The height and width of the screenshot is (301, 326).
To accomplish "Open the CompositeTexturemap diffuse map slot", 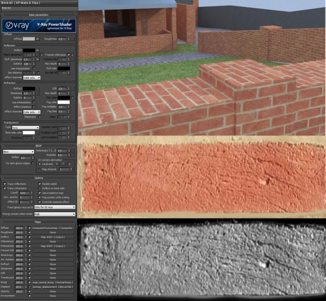I will pos(53,228).
